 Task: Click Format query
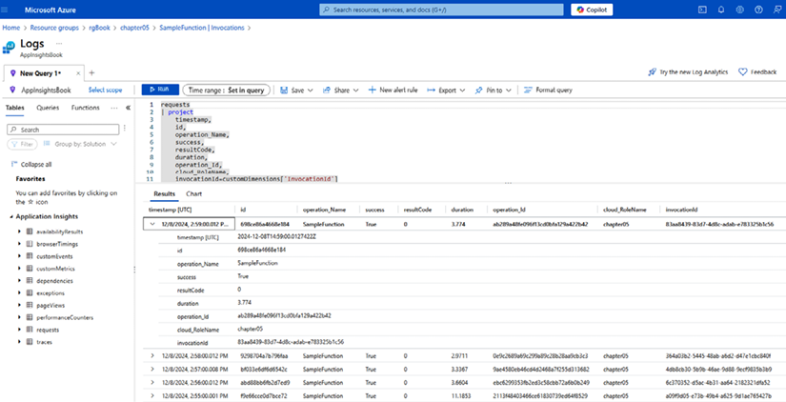pyautogui.click(x=548, y=90)
